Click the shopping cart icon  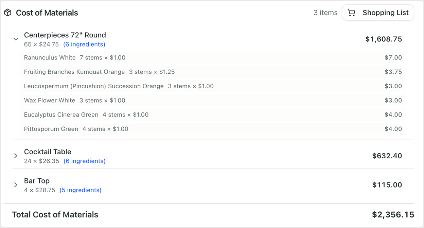352,12
